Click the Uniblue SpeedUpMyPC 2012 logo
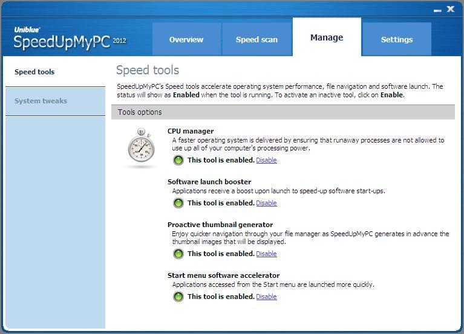464x334 pixels. coord(70,38)
